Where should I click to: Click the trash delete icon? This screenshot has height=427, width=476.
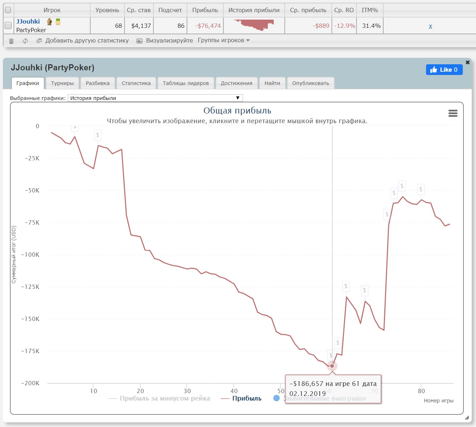pos(11,41)
